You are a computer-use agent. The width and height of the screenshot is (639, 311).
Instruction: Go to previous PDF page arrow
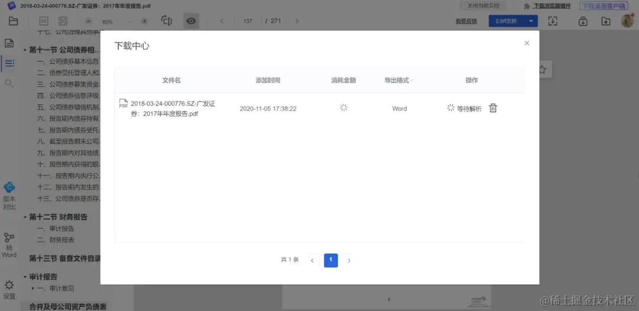pos(222,21)
